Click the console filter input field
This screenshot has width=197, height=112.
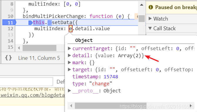pyautogui.click(x=26, y=82)
